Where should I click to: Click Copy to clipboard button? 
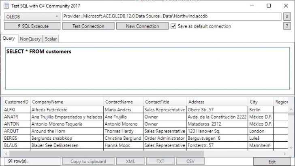88,161
